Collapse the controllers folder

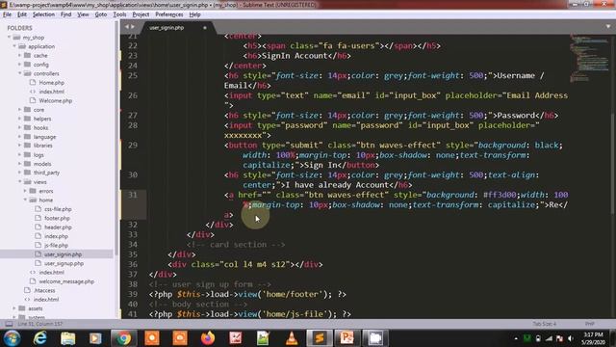click(19, 73)
